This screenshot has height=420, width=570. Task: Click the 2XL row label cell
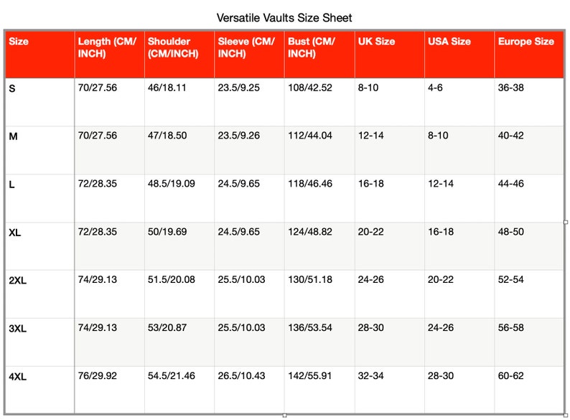(39, 294)
